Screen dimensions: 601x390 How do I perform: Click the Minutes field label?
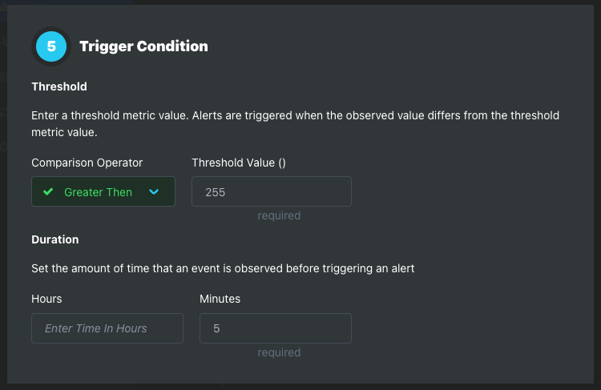point(220,299)
